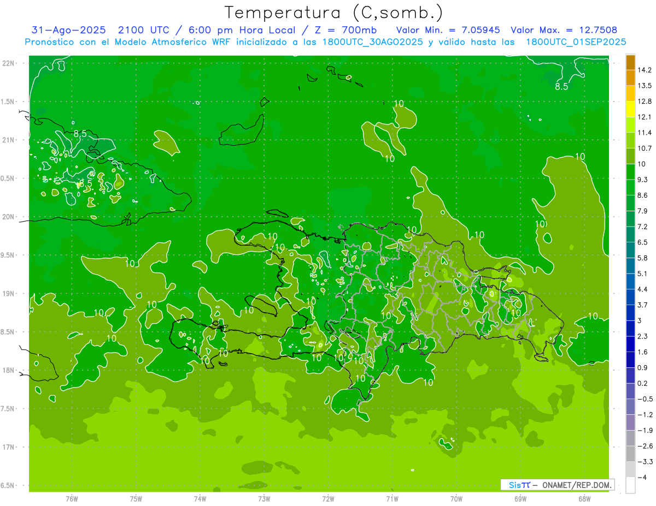Click the colorbar value label '14.2'

click(645, 70)
